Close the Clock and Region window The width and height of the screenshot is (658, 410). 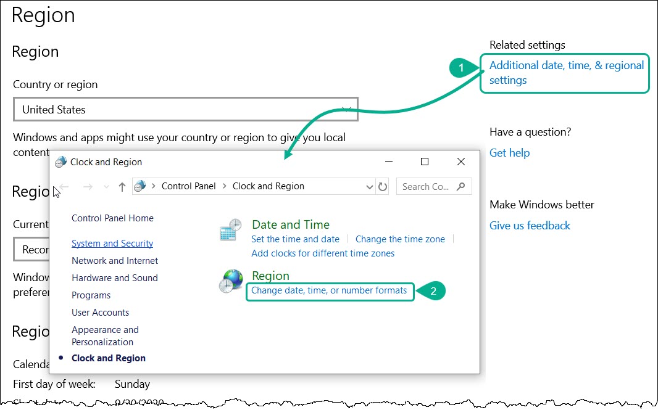[x=460, y=162]
